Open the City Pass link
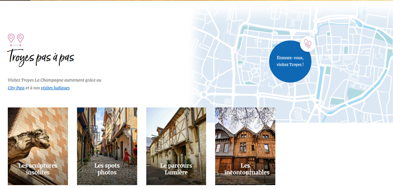 (x=16, y=88)
